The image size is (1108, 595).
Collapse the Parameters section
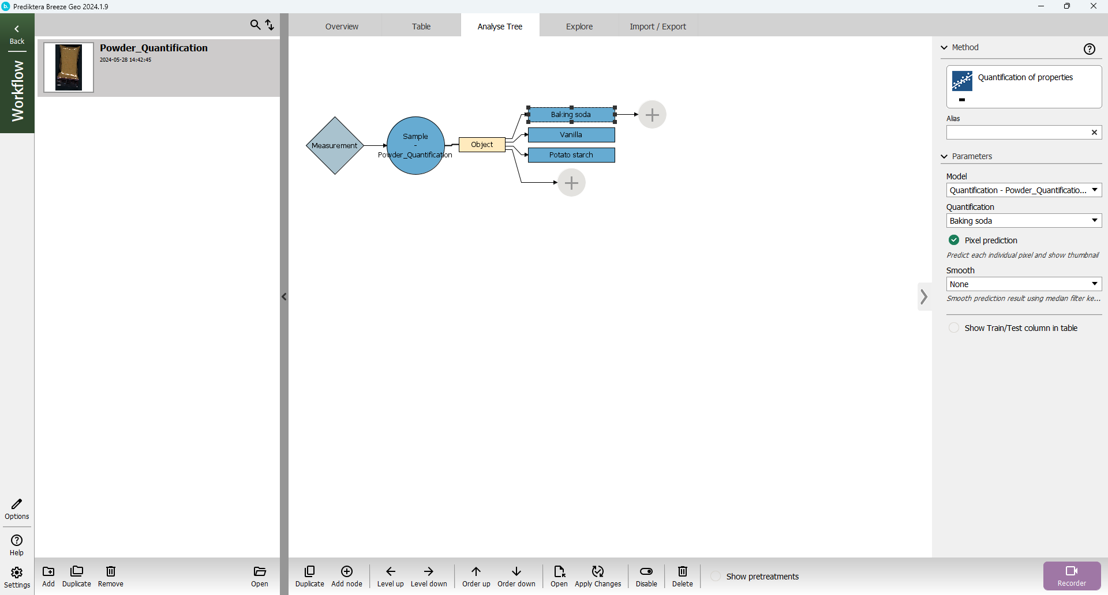945,156
